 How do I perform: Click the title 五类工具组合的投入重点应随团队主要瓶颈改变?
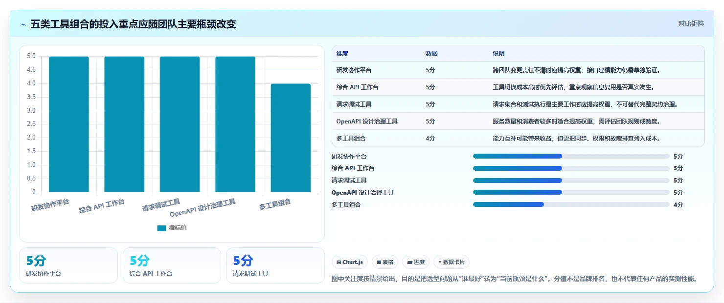[133, 24]
